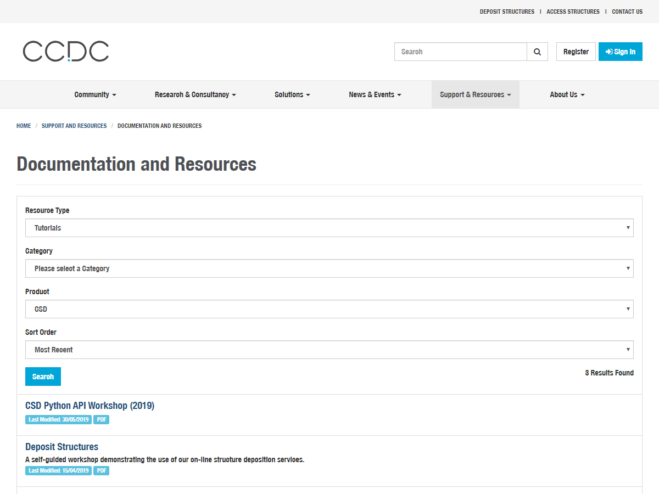Click the CCDC logo
This screenshot has height=494, width=659.
click(x=66, y=52)
